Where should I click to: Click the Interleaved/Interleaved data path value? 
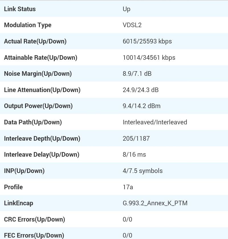pyautogui.click(x=155, y=122)
